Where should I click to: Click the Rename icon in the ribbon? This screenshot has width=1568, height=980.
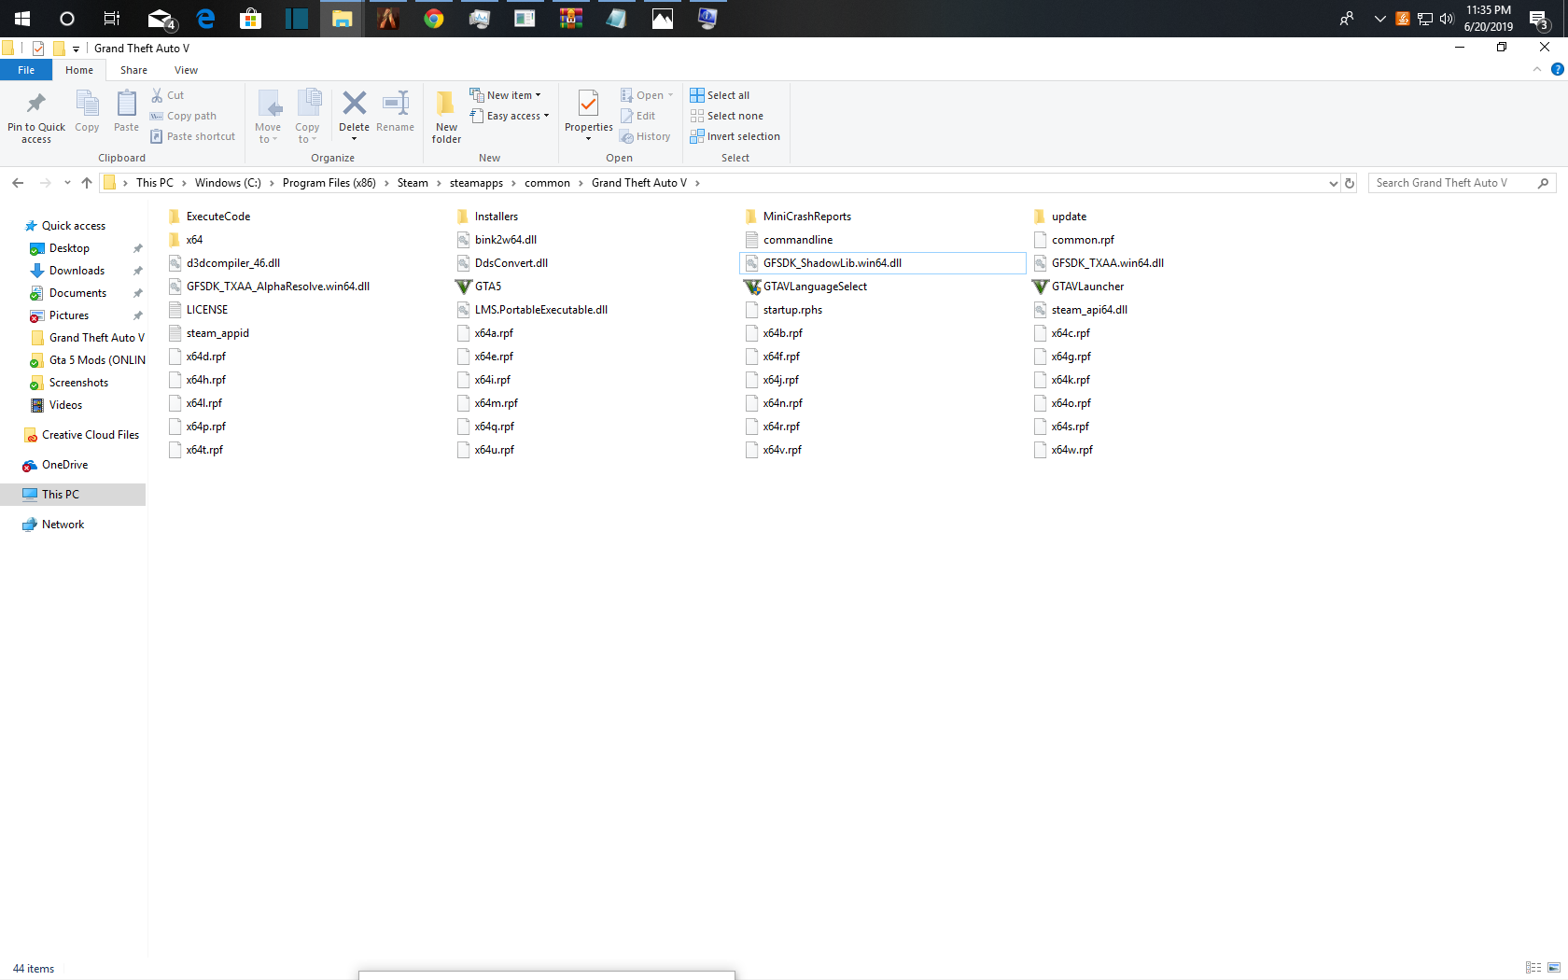pyautogui.click(x=395, y=107)
